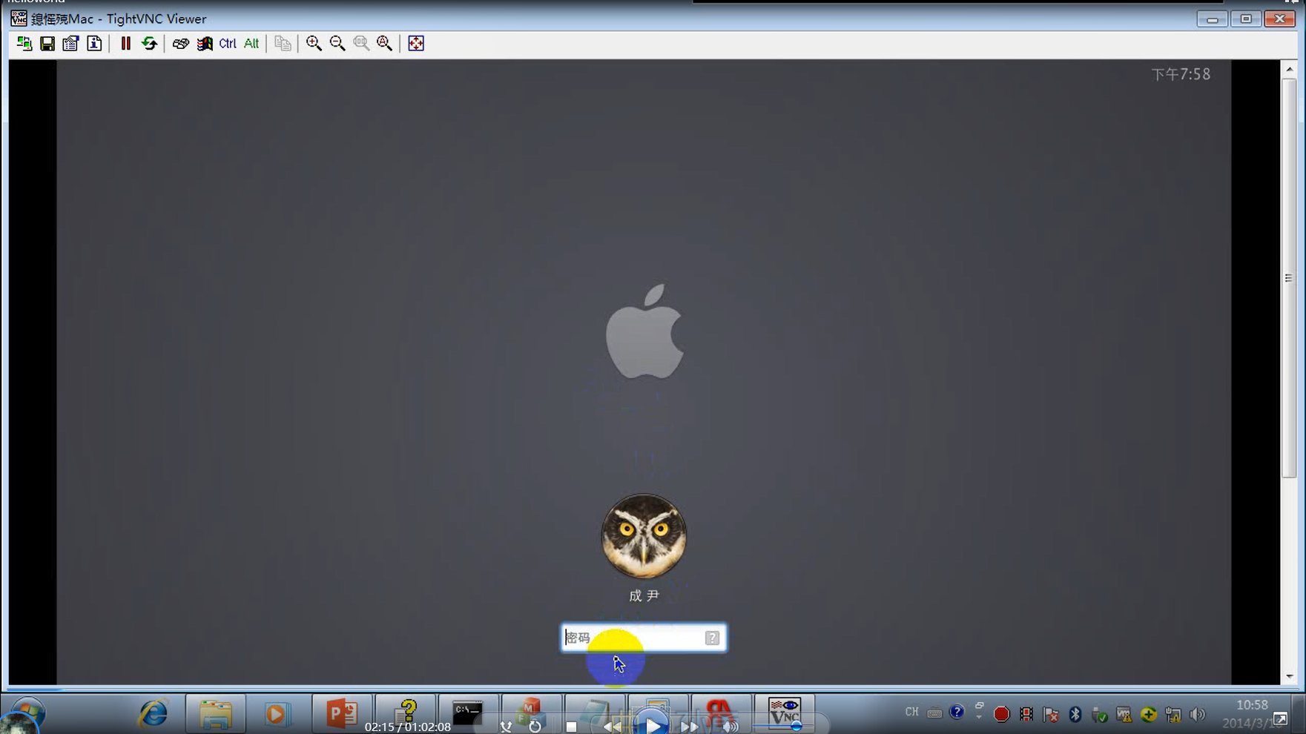Zoom in the remote view
The height and width of the screenshot is (734, 1306).
click(314, 44)
